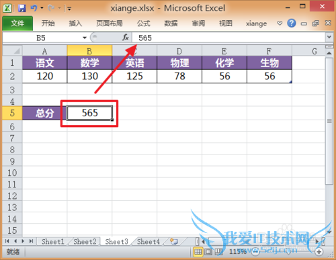Switch to the 审阅 ribbon tab
Image resolution: width=336 pixels, height=260 pixels.
tap(198, 24)
